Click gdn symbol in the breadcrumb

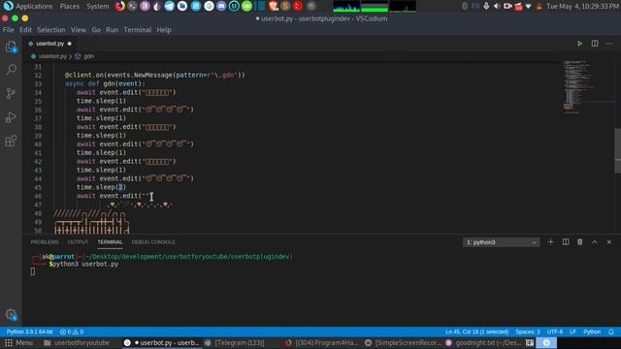point(88,56)
